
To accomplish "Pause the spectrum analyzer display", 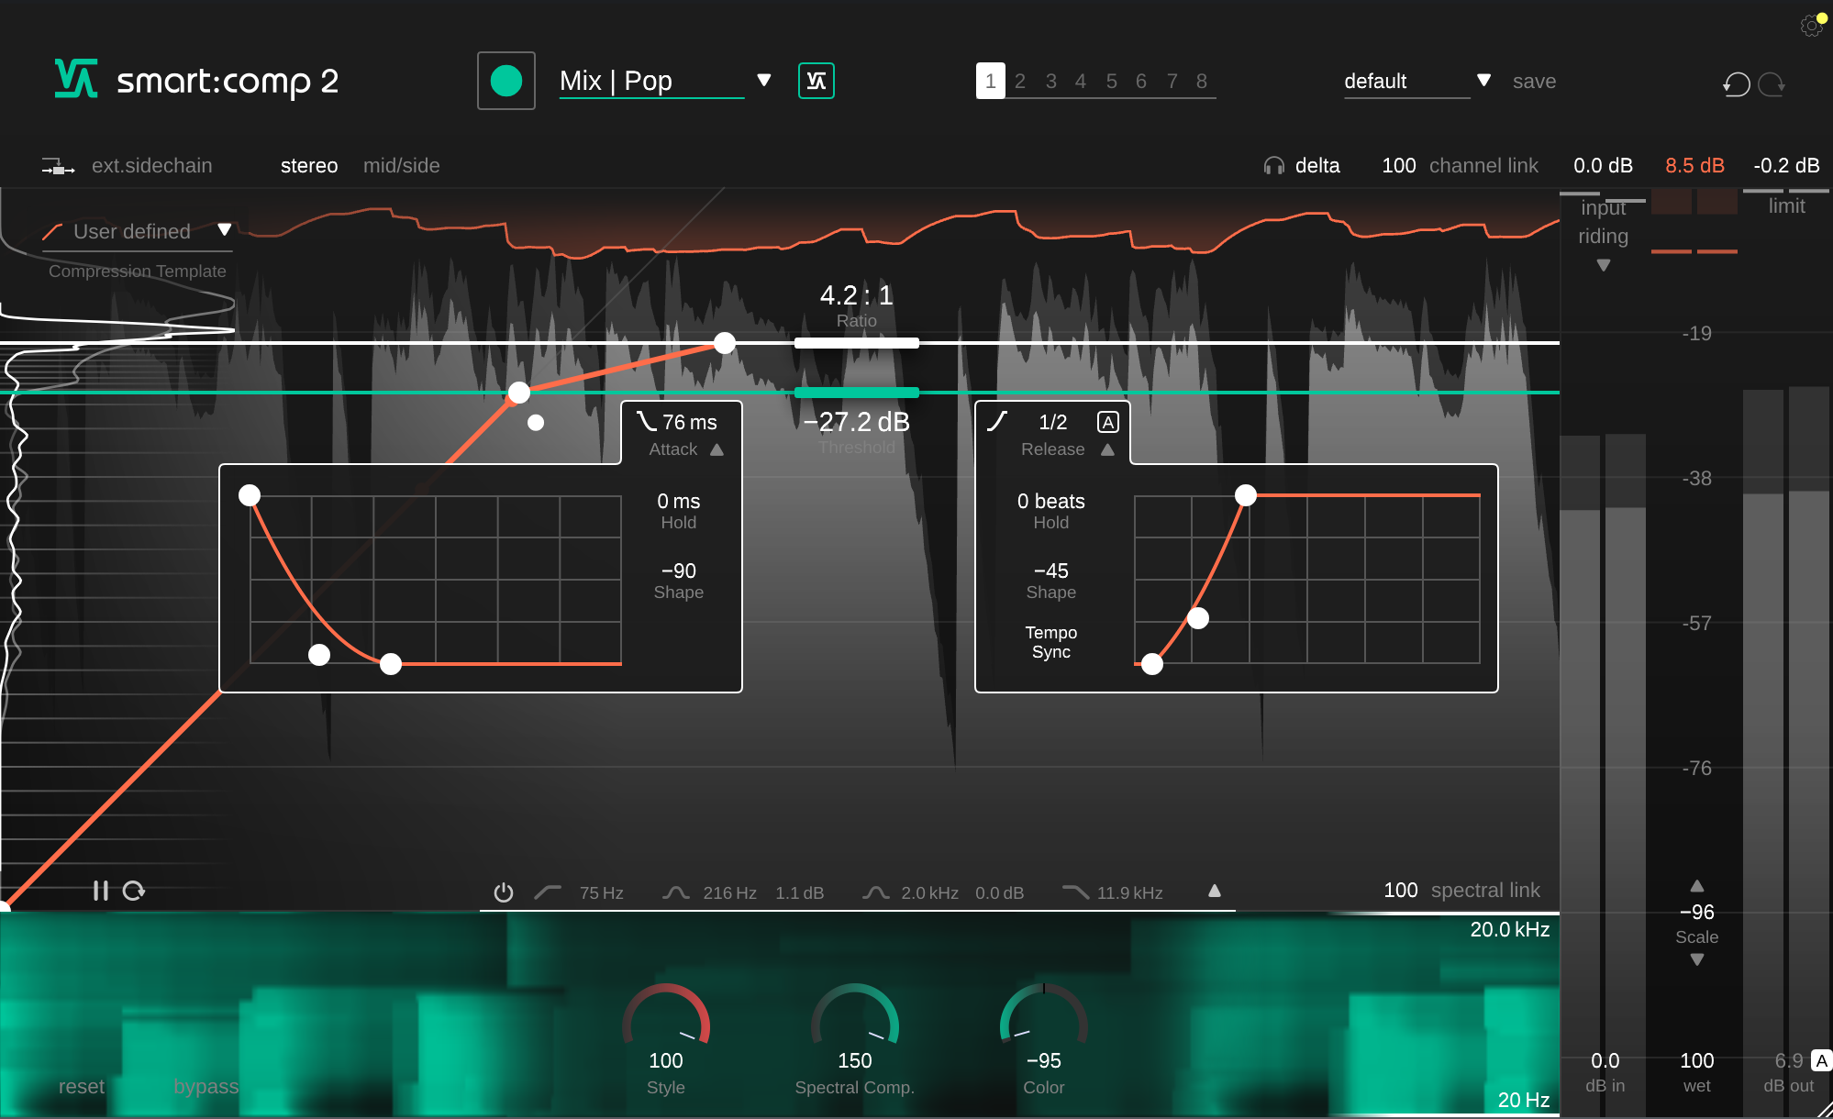I will tap(101, 890).
